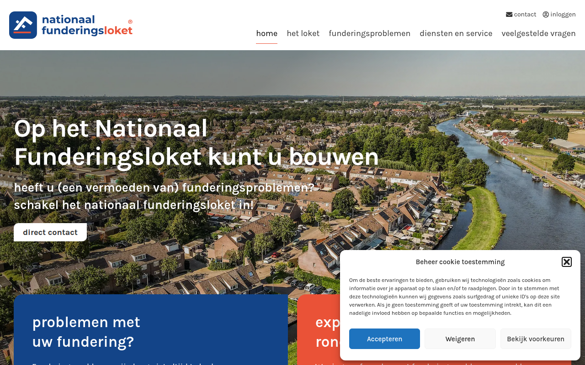The width and height of the screenshot is (585, 365).
Task: Open the home menu item
Action: click(267, 33)
